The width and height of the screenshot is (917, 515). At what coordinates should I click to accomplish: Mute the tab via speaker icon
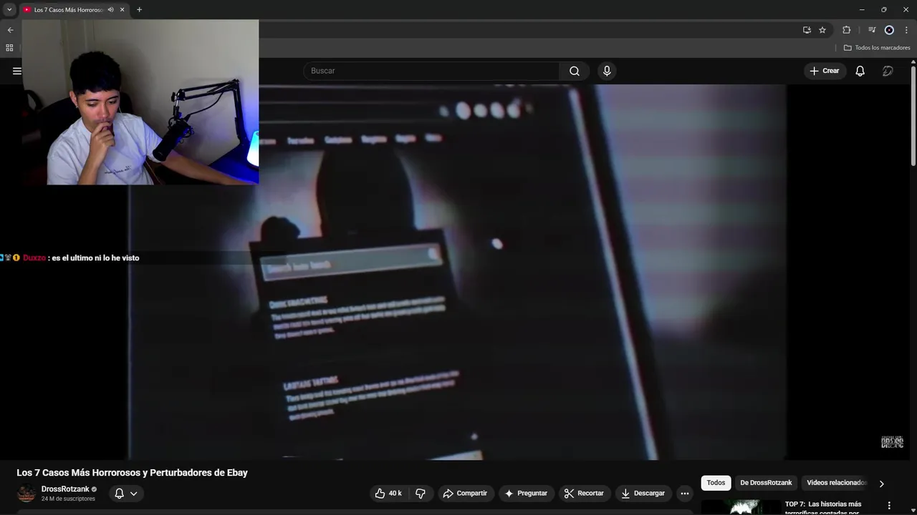[x=110, y=9]
